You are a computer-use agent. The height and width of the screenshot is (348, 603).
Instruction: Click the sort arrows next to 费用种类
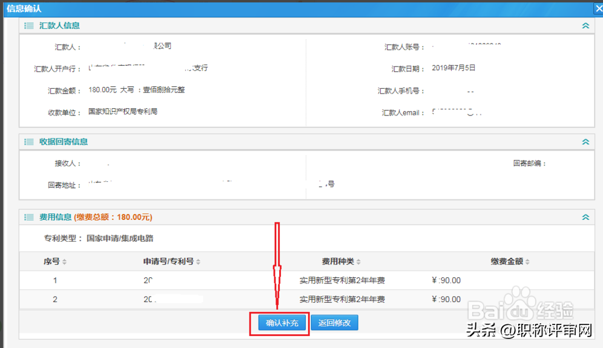click(x=358, y=262)
